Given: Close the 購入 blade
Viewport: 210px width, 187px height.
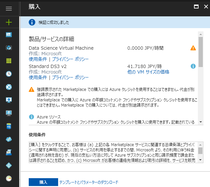Looking at the screenshot, I should point(205,6).
